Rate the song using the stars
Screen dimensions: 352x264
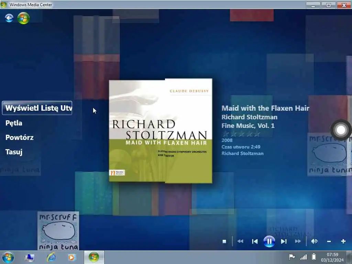241,134
